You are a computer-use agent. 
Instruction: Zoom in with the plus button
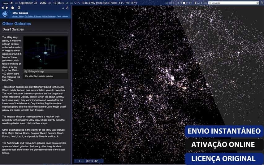pyautogui.click(x=79, y=161)
